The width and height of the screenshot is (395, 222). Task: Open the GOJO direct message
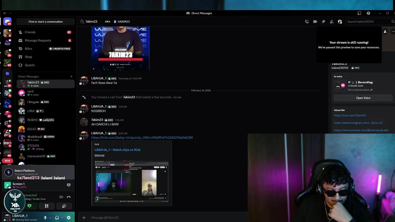46,129
